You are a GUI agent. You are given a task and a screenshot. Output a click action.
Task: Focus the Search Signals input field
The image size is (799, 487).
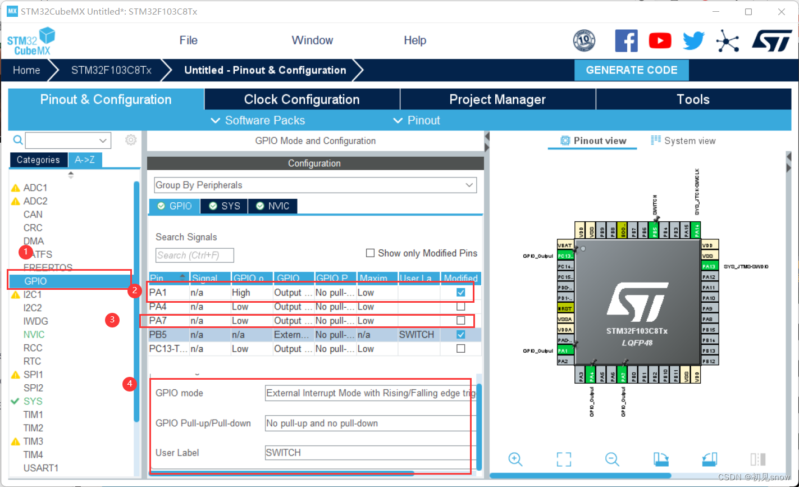pos(195,256)
